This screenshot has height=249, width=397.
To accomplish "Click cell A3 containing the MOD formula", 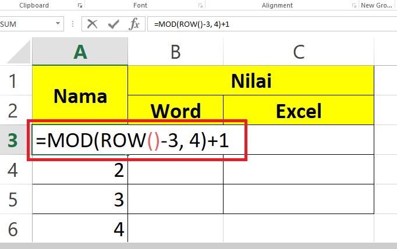I will pyautogui.click(x=80, y=140).
